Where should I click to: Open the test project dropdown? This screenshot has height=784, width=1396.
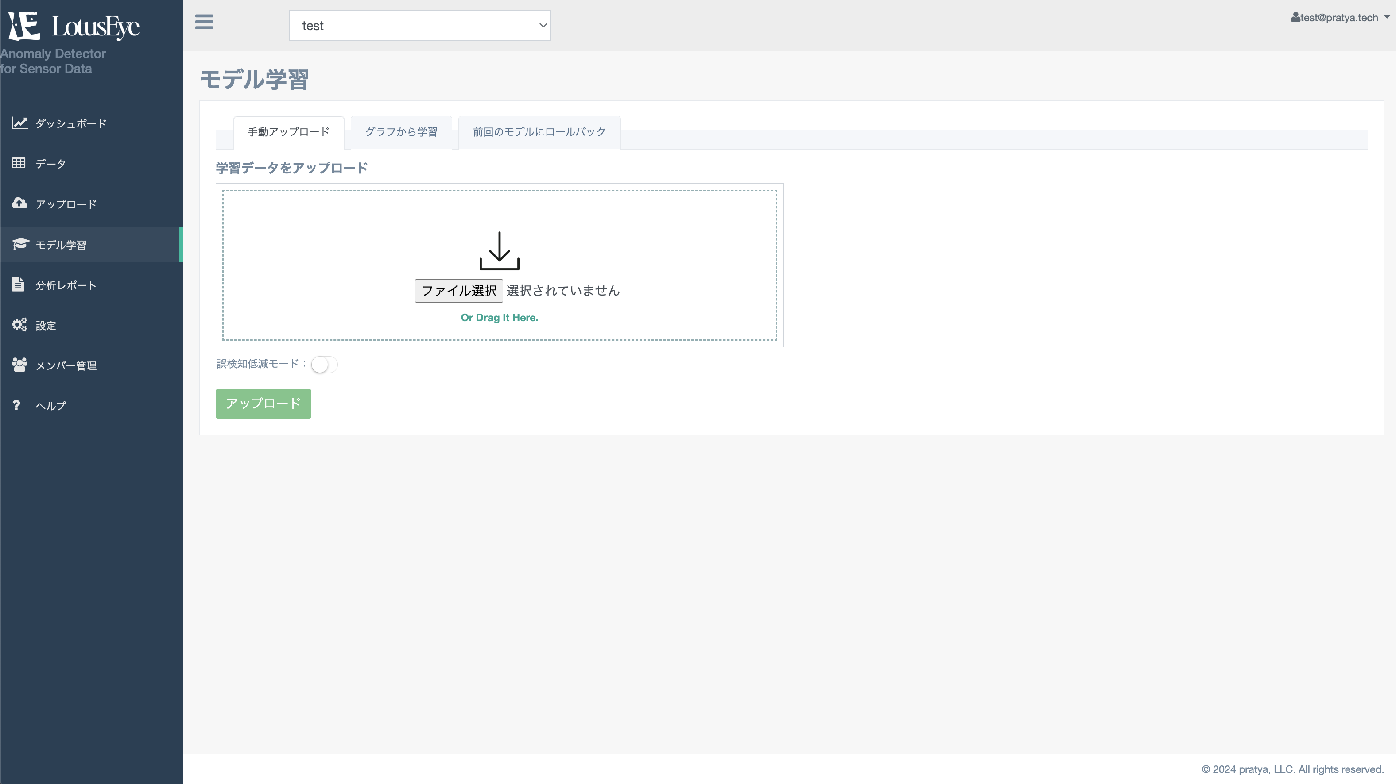click(419, 26)
